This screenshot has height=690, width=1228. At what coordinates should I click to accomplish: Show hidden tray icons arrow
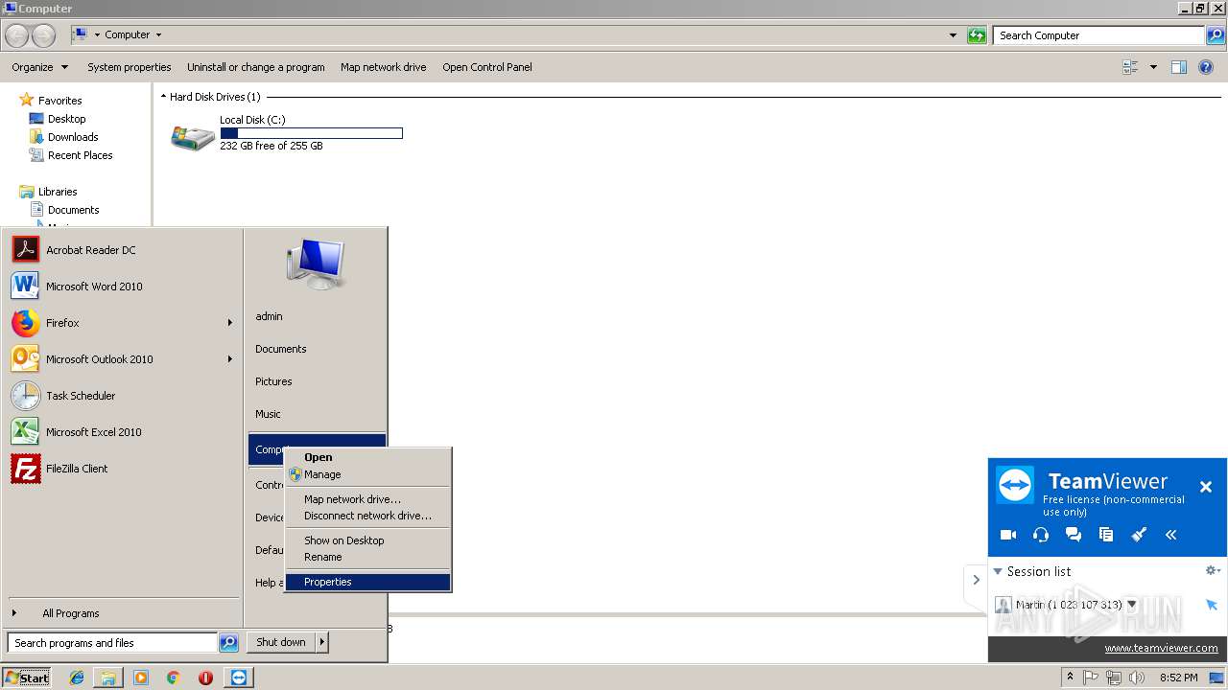[1070, 678]
